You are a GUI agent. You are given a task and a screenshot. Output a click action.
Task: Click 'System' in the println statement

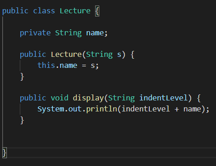point(51,109)
